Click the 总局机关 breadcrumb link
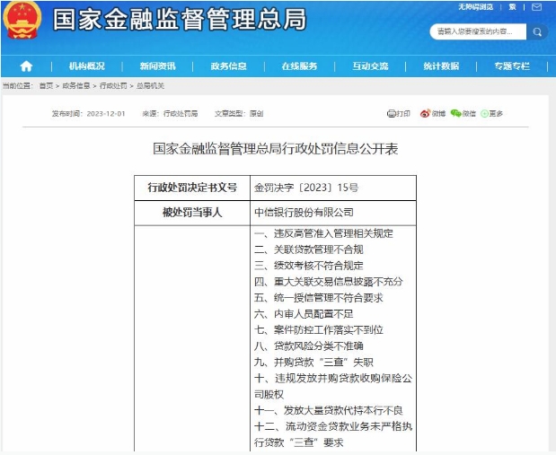The image size is (556, 455). pos(150,86)
